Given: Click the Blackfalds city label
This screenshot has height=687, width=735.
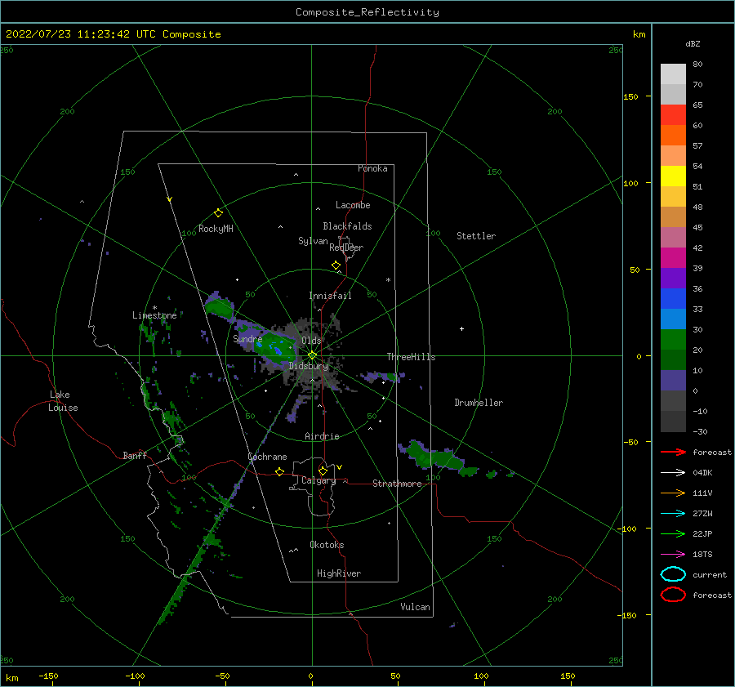Looking at the screenshot, I should coord(347,226).
